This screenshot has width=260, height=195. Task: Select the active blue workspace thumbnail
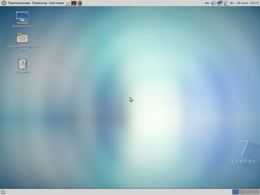click(235, 192)
